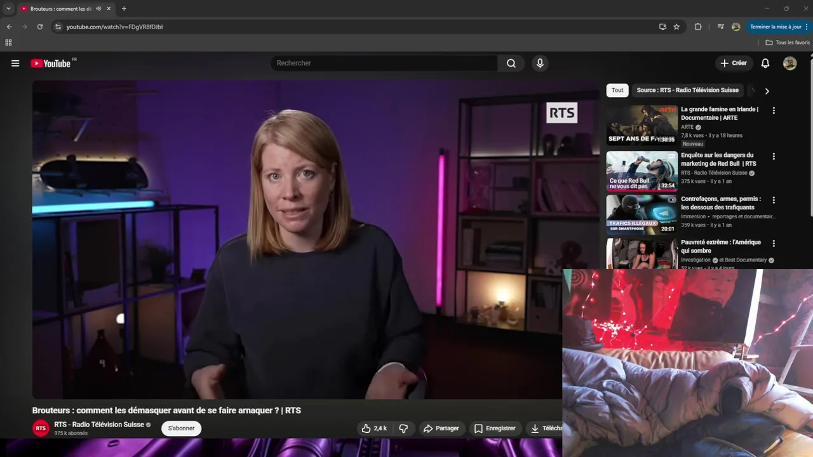The width and height of the screenshot is (813, 457).
Task: Open La grande famine en Irlande thumbnail
Action: [642, 125]
